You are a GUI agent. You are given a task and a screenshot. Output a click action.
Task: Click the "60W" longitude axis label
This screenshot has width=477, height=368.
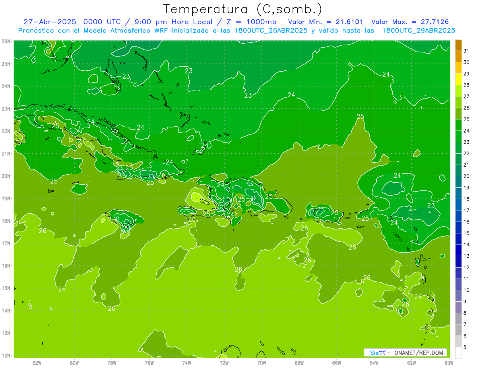coord(449,362)
